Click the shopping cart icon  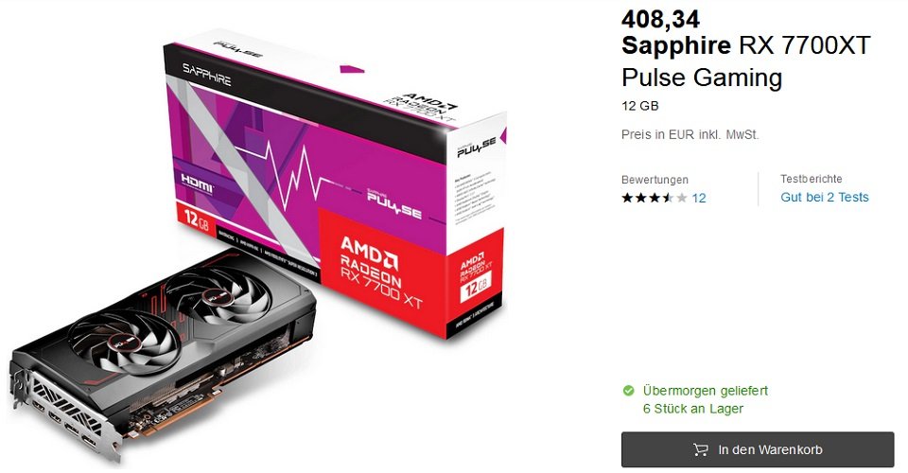700,450
